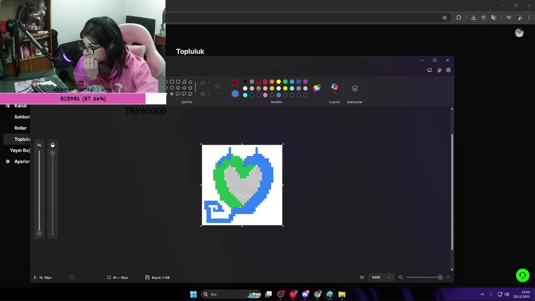This screenshot has width=535, height=301.
Task: Activate the dark red Color 1 swatch
Action: click(235, 83)
